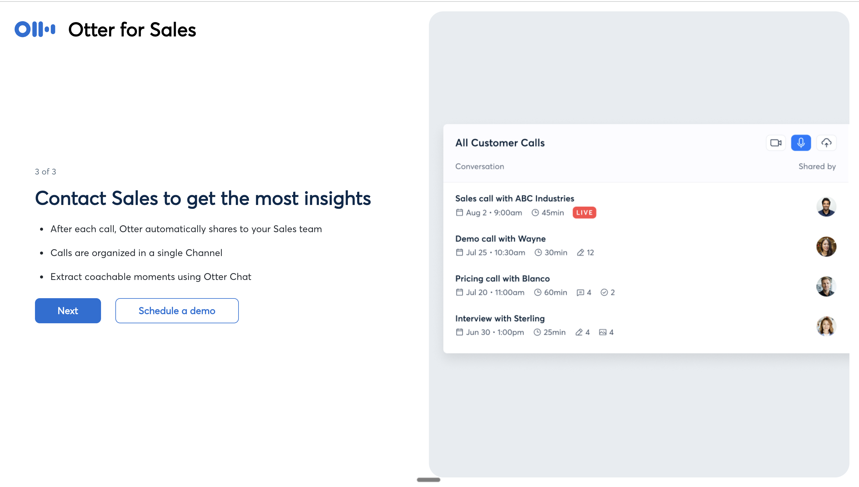The image size is (859, 487).
Task: Click avatar for Sales call with ABC Industries
Action: pyautogui.click(x=826, y=207)
